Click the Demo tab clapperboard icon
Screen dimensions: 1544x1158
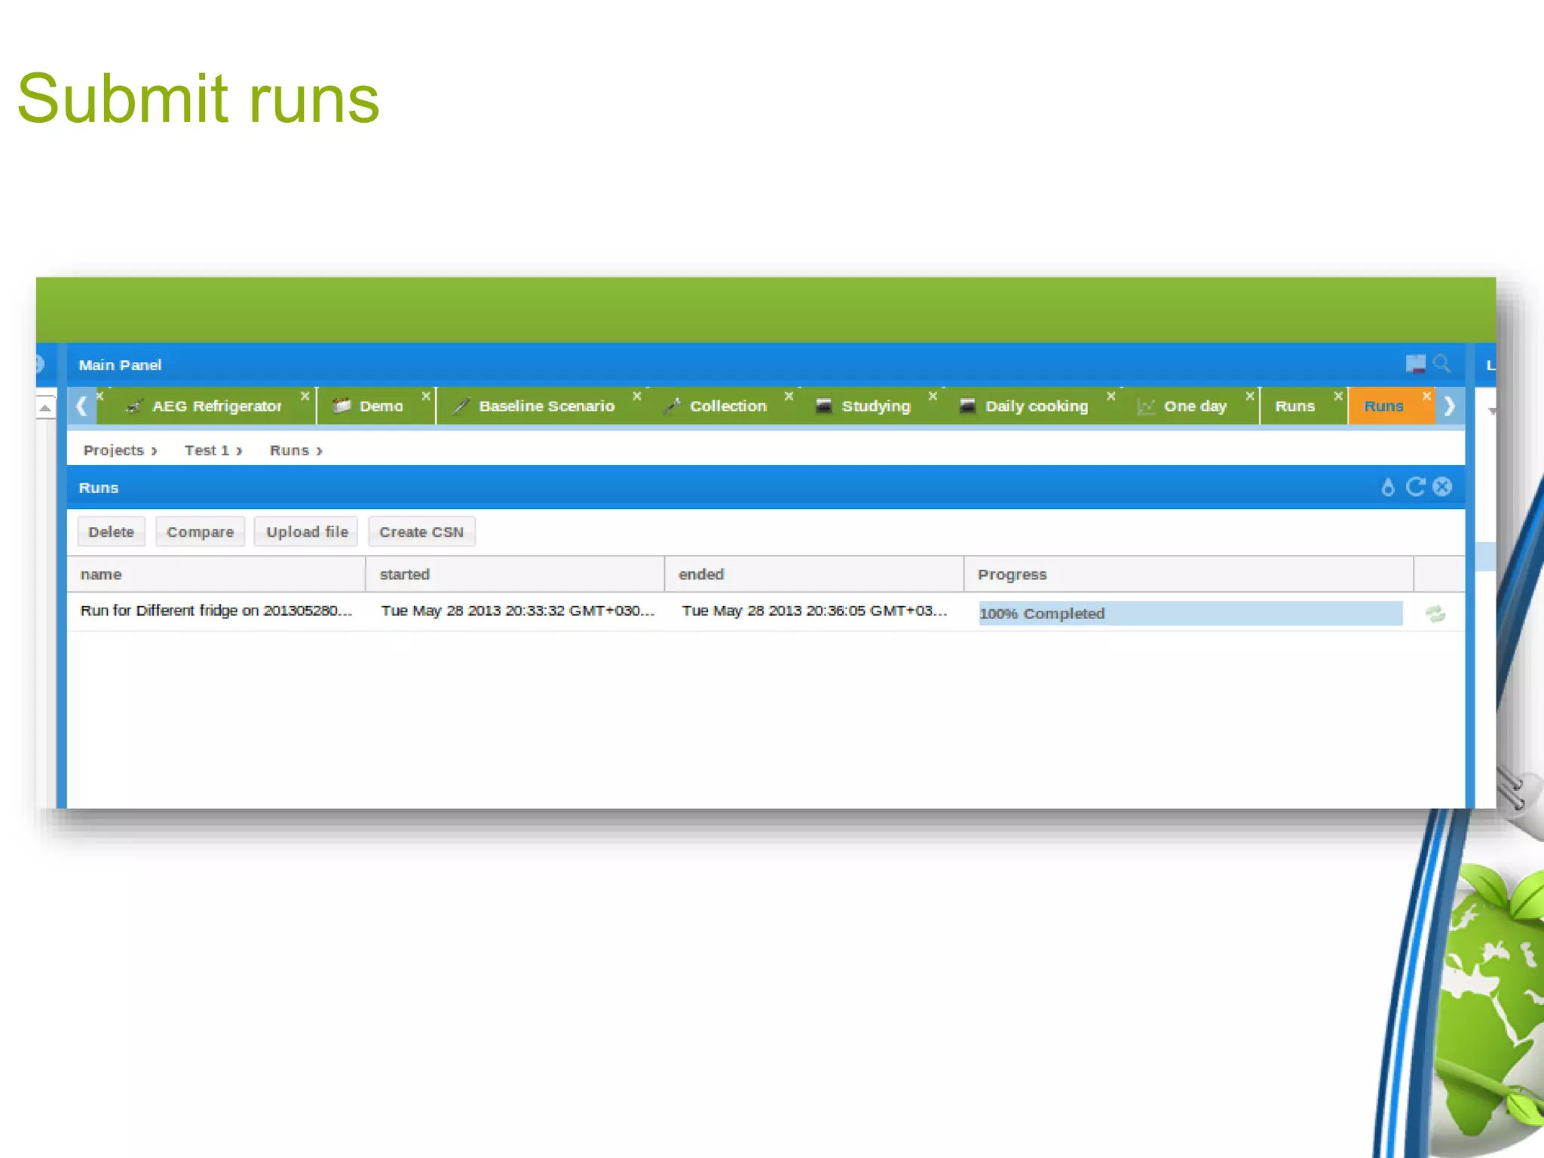point(342,406)
